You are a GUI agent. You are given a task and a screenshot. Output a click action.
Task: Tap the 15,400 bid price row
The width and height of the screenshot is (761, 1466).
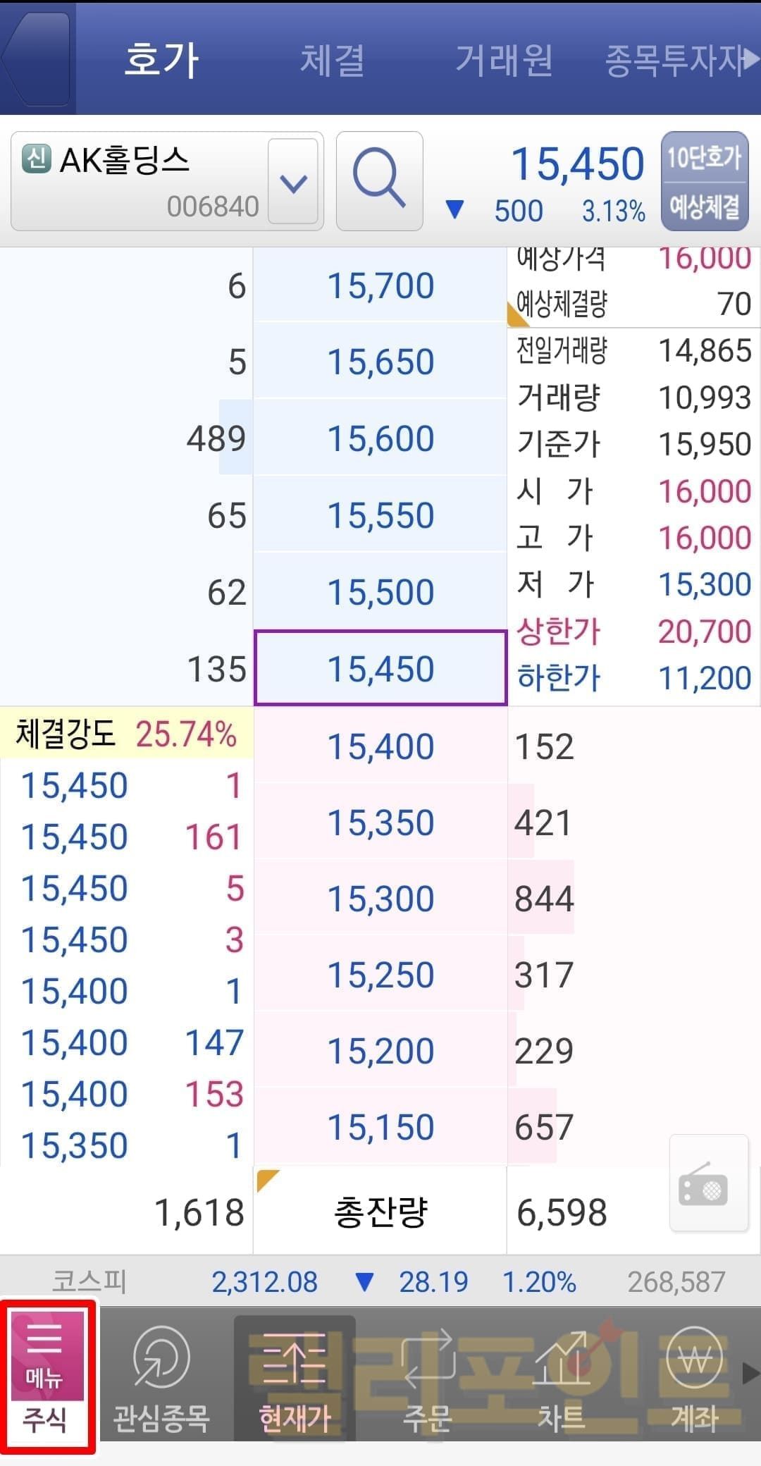380,746
